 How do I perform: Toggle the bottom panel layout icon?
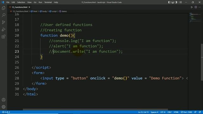173,2
